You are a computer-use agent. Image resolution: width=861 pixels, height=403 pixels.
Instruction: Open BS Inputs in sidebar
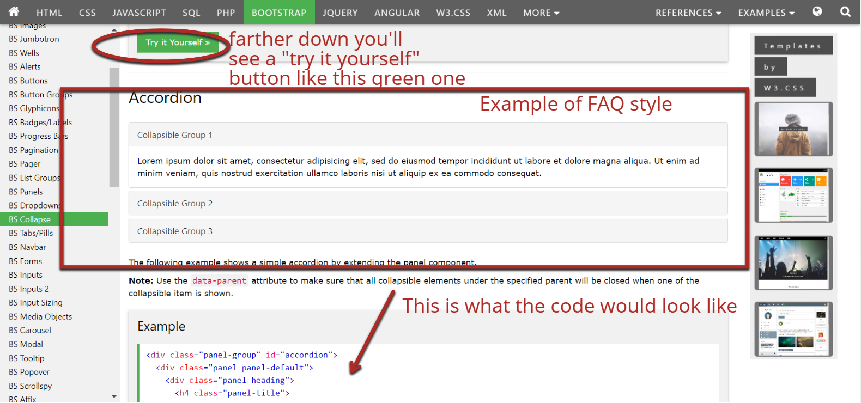[26, 275]
